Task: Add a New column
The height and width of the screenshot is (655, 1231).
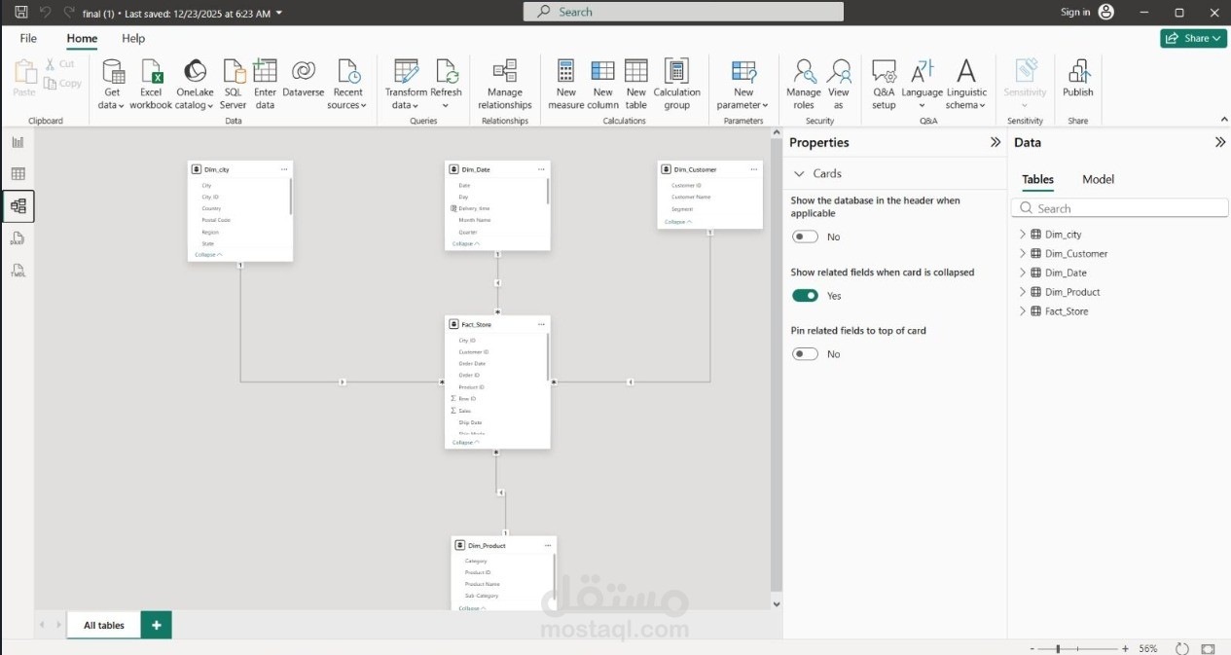Action: click(x=602, y=85)
